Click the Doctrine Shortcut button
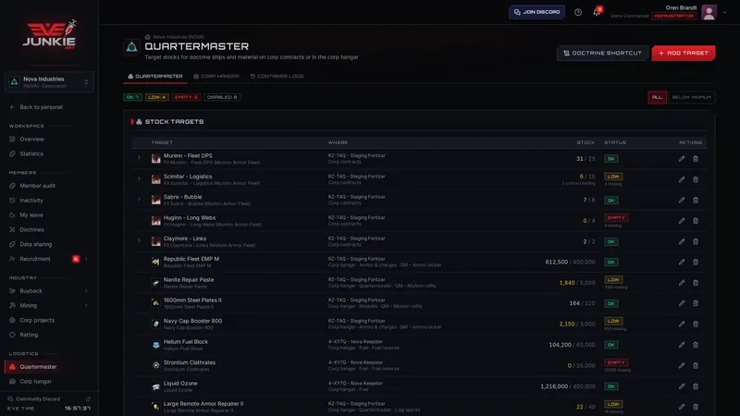The width and height of the screenshot is (740, 416). [602, 54]
